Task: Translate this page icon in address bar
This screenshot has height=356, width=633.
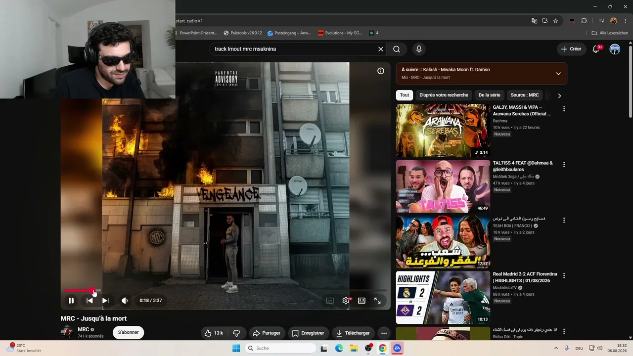Action: coord(534,21)
